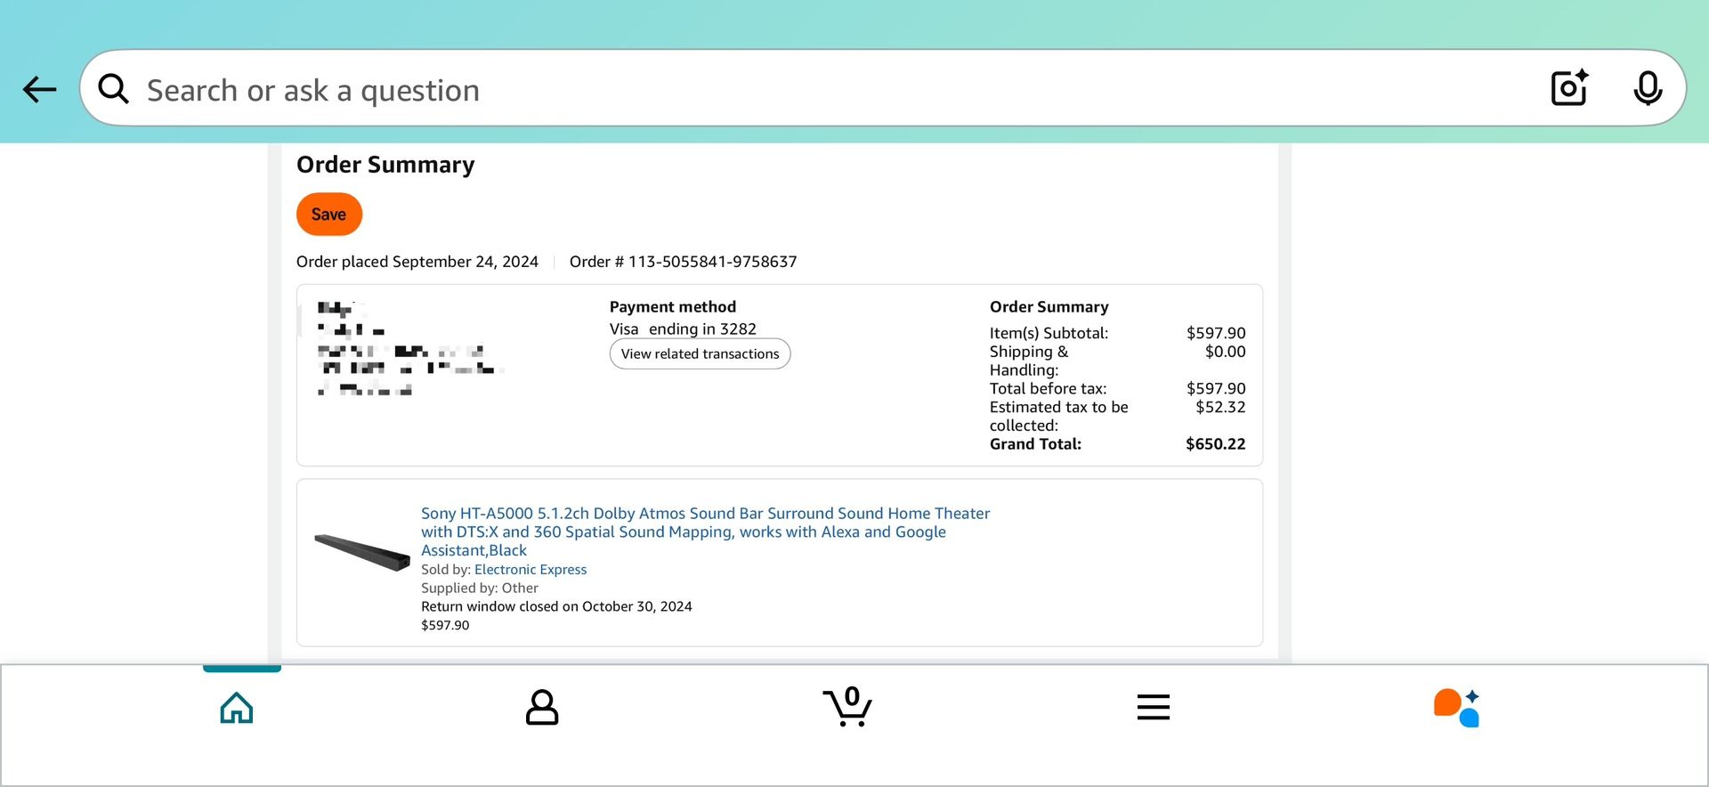Click the Payment method heading
Image resolution: width=1709 pixels, height=787 pixels.
[x=673, y=307]
